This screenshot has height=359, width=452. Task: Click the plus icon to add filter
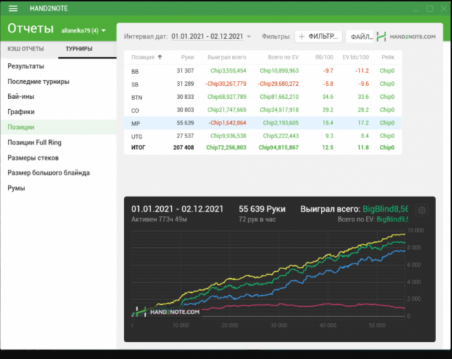(302, 37)
